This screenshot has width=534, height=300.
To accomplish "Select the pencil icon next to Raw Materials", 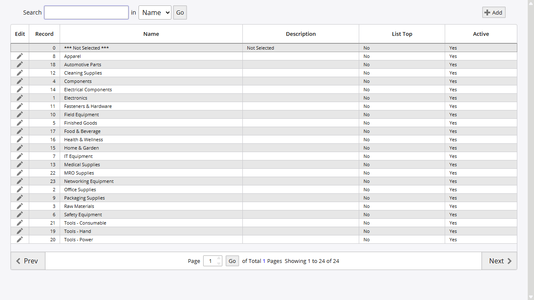I will [20, 206].
